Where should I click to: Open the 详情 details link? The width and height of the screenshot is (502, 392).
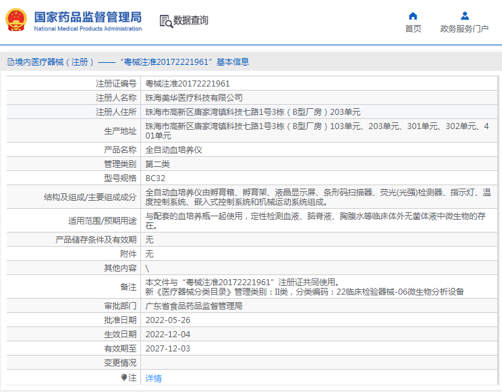[153, 378]
